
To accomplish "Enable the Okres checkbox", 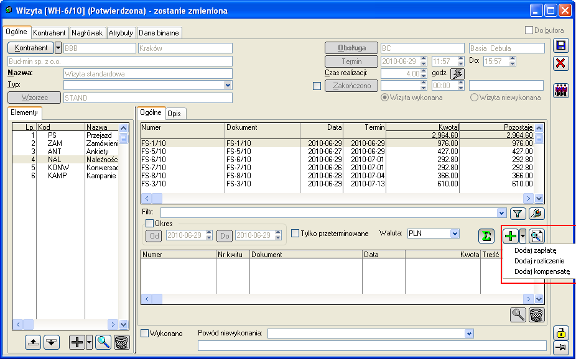I will pos(149,224).
